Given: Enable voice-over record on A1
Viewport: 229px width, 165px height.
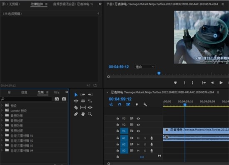Looking at the screenshot, I should pyautogui.click(x=152, y=138).
